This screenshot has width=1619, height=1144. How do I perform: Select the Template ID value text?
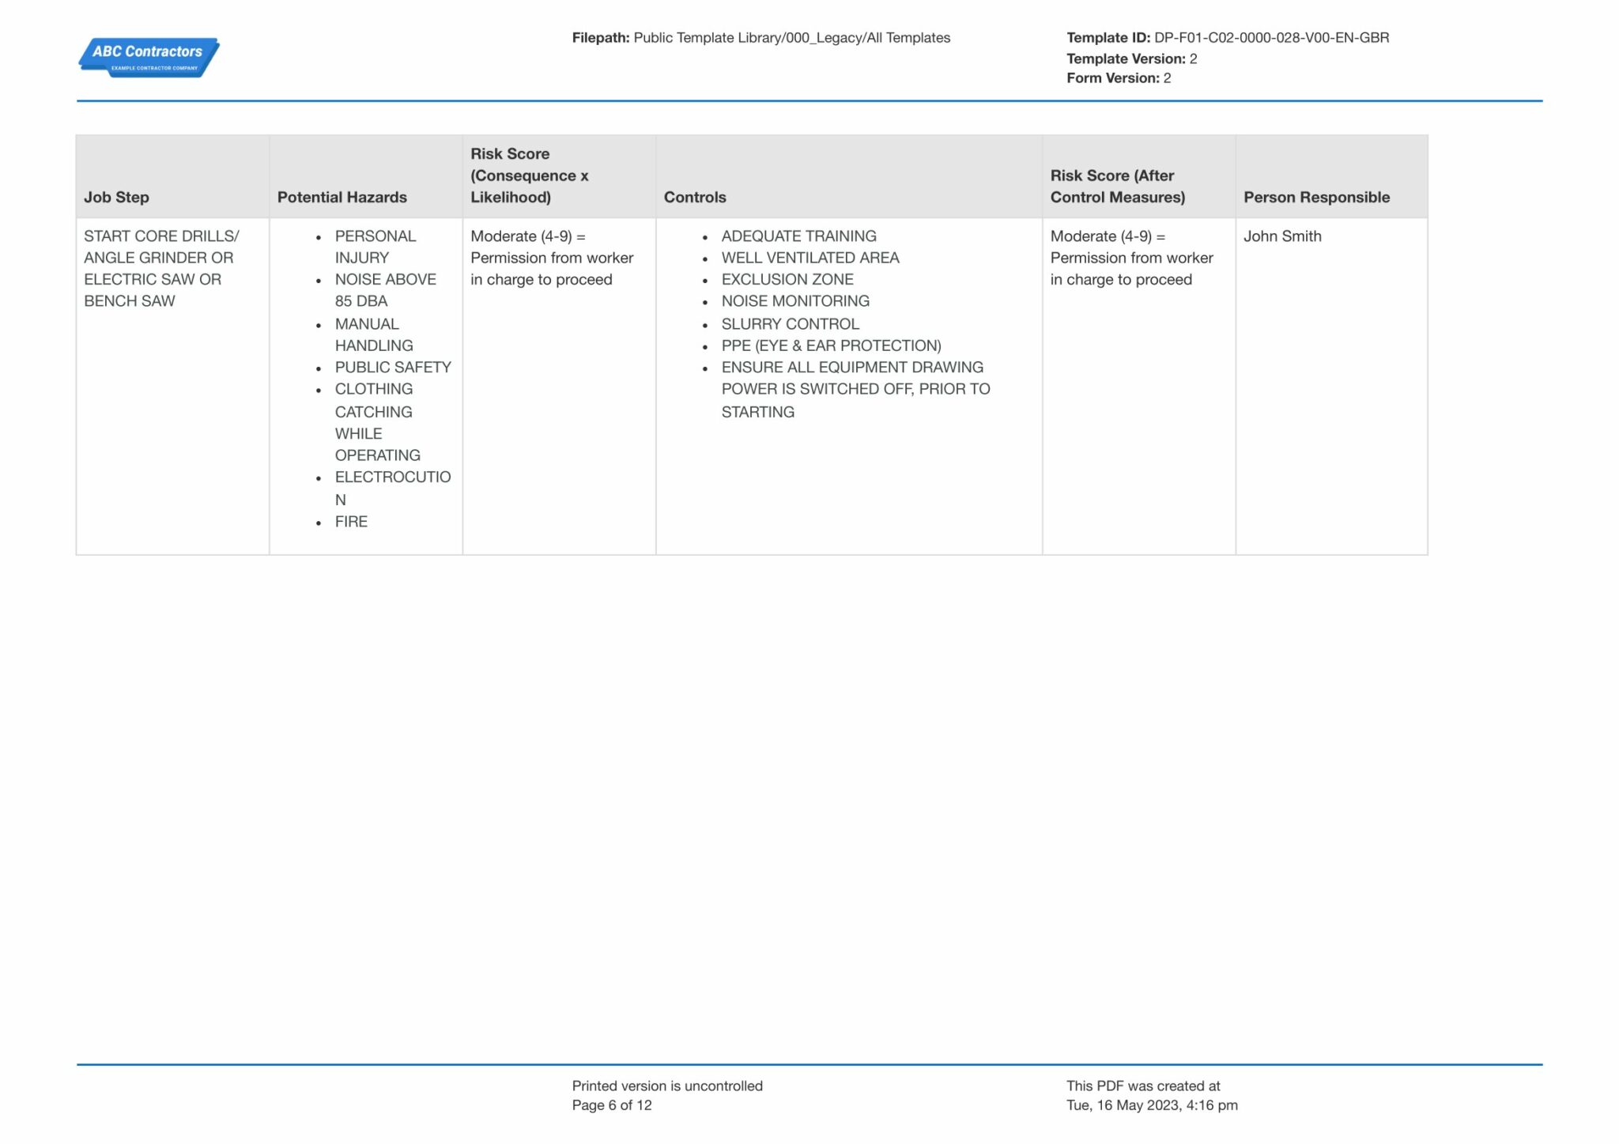coord(1271,36)
